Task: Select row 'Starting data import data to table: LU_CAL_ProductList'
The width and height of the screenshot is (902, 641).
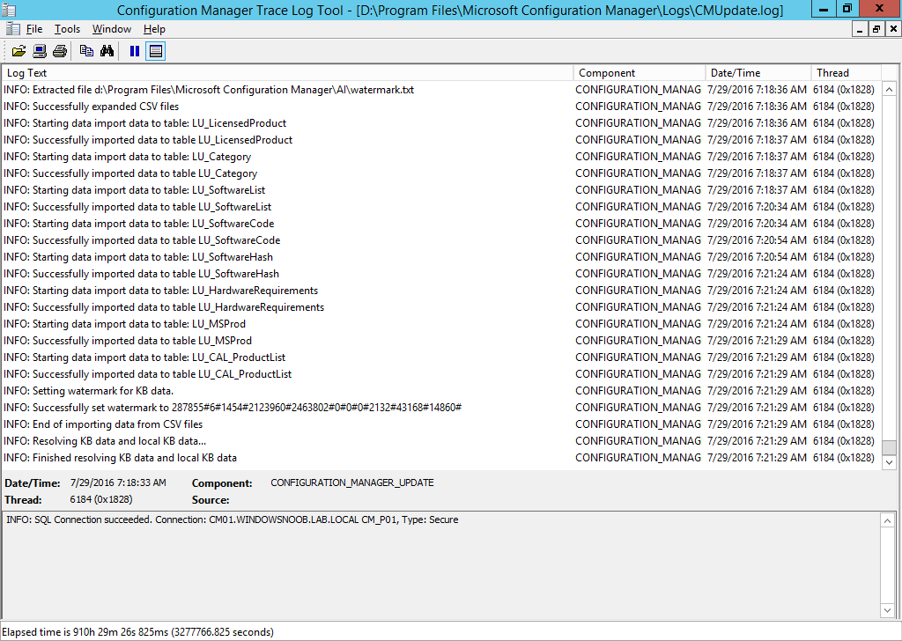Action: [440, 357]
